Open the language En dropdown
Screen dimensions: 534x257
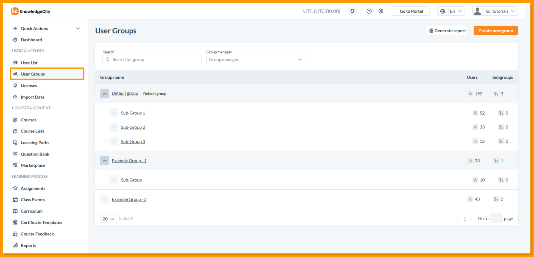point(451,11)
